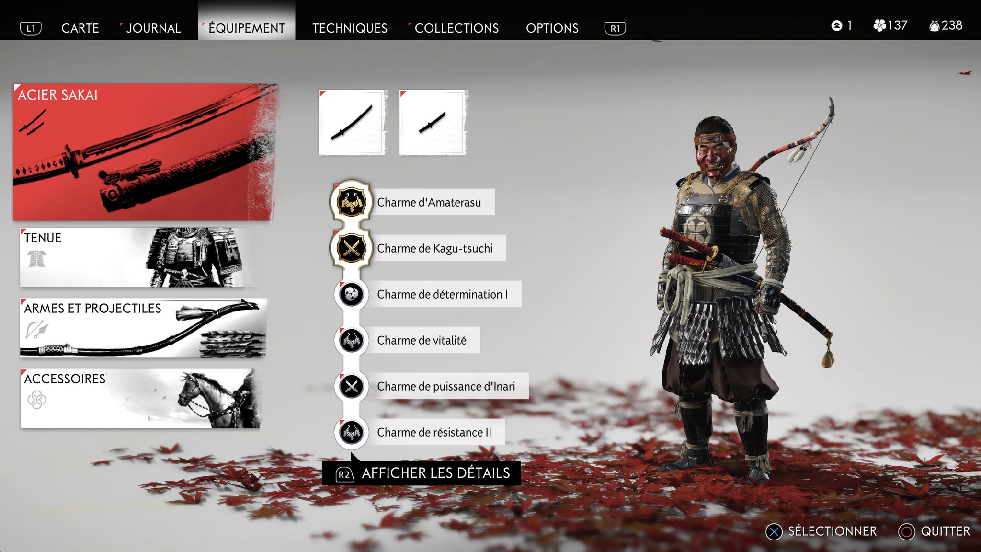The height and width of the screenshot is (552, 981).
Task: Go to the COLLECTIONS tab
Action: [456, 28]
